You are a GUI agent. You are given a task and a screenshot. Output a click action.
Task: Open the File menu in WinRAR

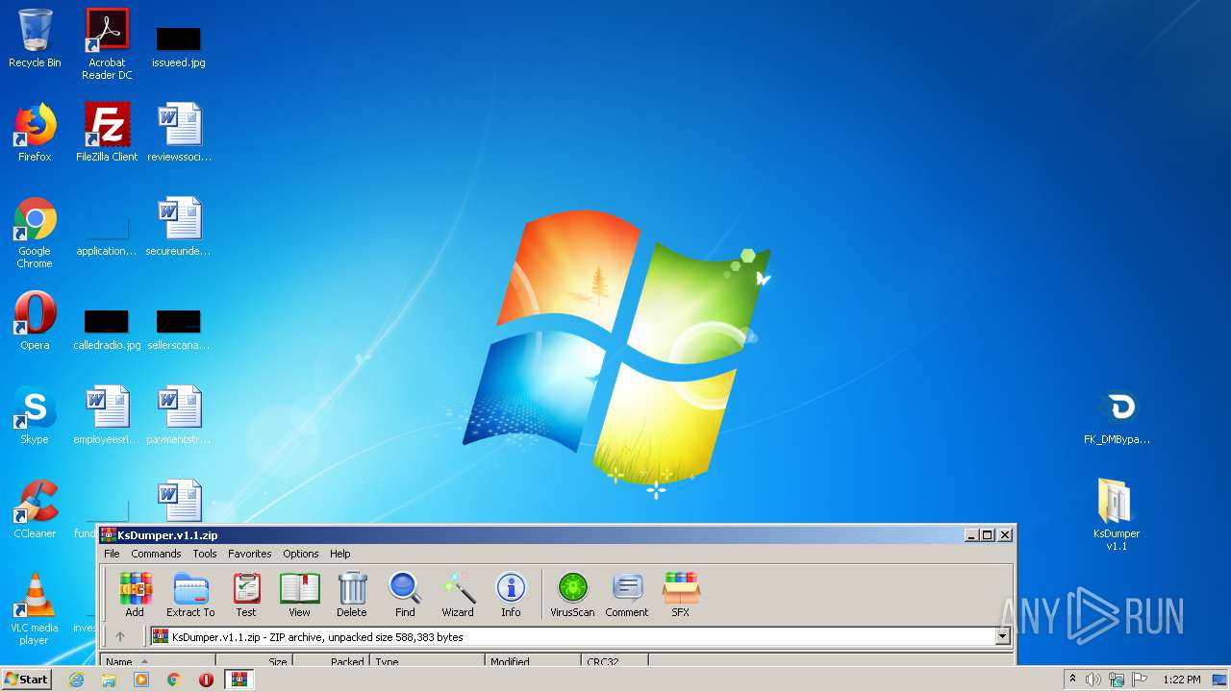[112, 554]
